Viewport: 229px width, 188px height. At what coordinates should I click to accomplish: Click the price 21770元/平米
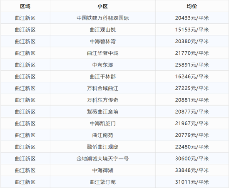point(192,53)
